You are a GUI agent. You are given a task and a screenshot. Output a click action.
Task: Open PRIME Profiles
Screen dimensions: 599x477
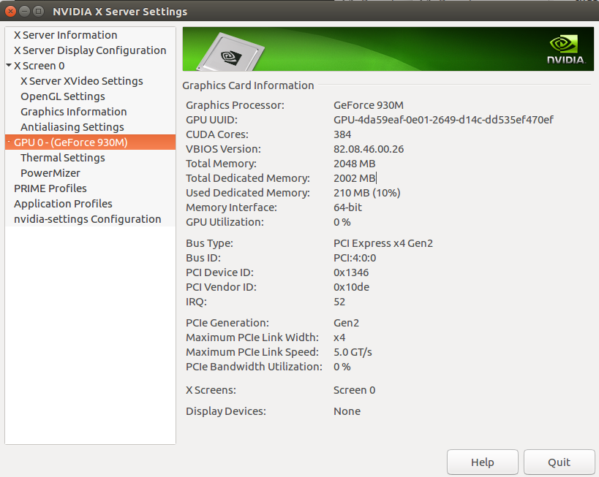pos(50,188)
